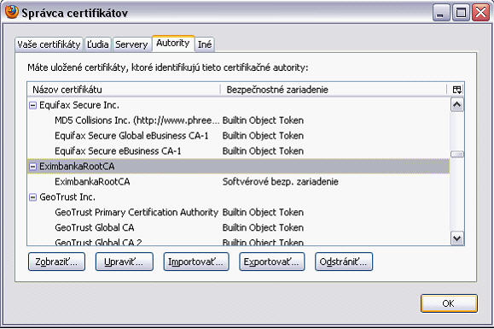The image size is (494, 329).
Task: Select the MD5 Collisions Inc. certificate row
Action: 239,120
